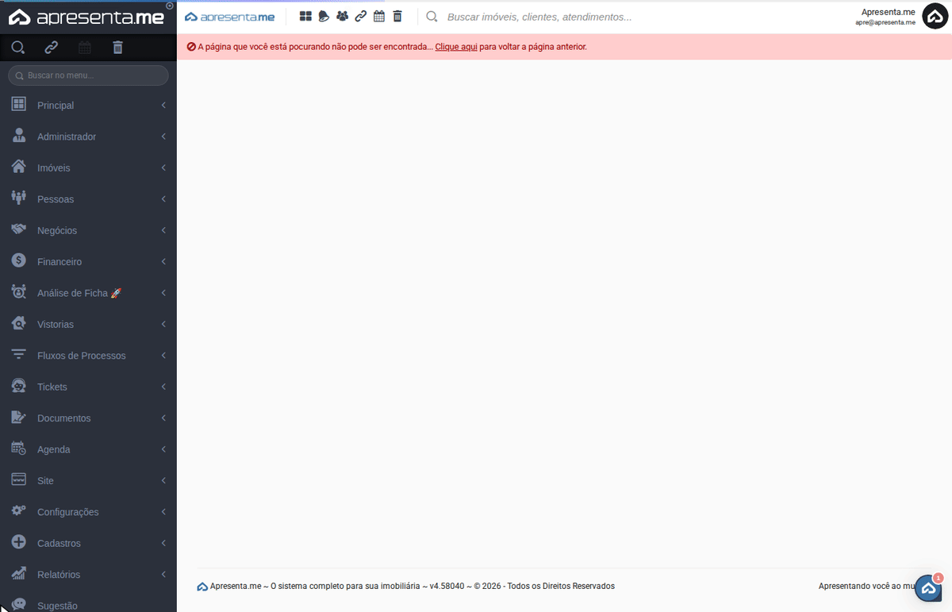This screenshot has height=612, width=952.
Task: Click the people group icon in top toolbar
Action: coord(342,17)
